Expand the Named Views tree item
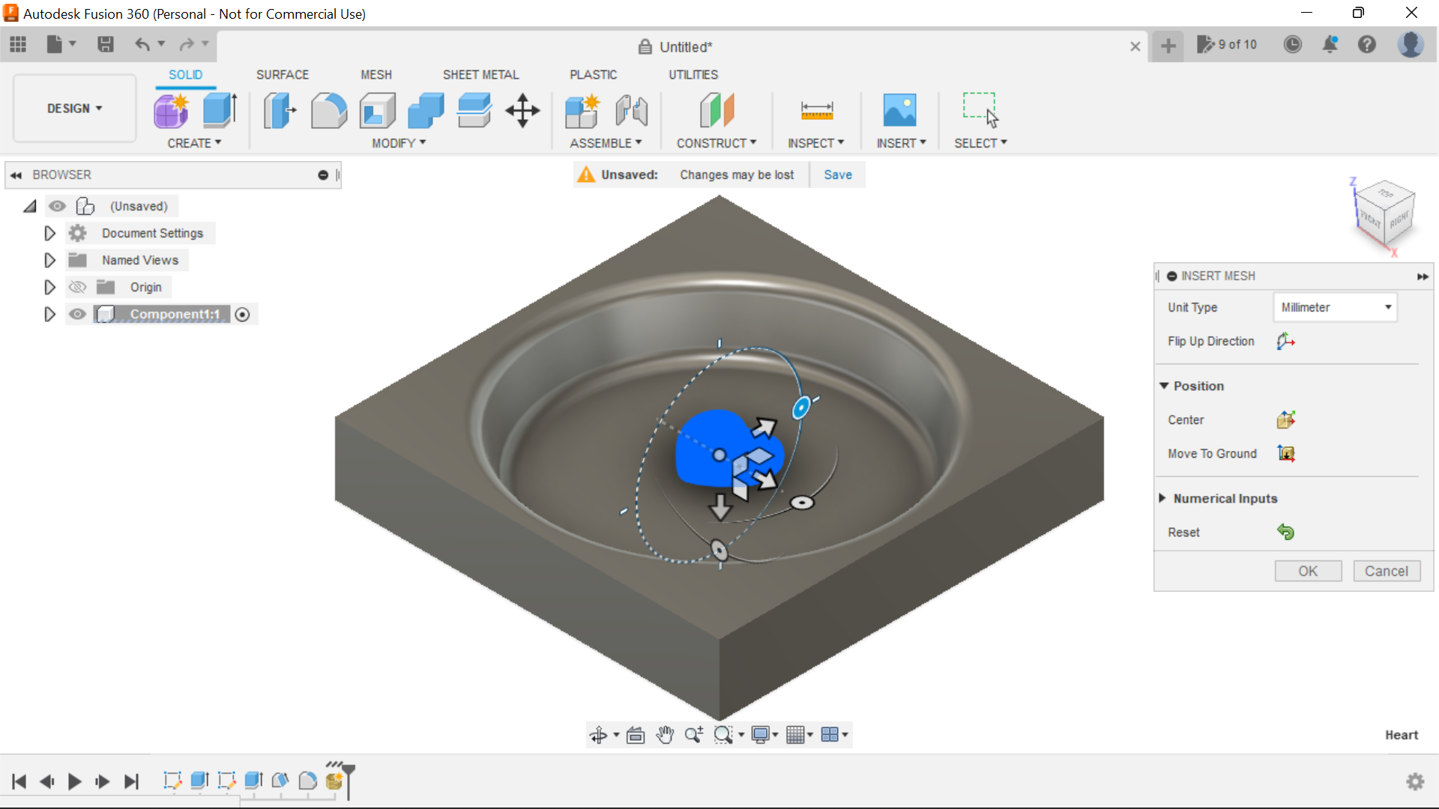Screen dimensions: 1439x809 click(49, 260)
